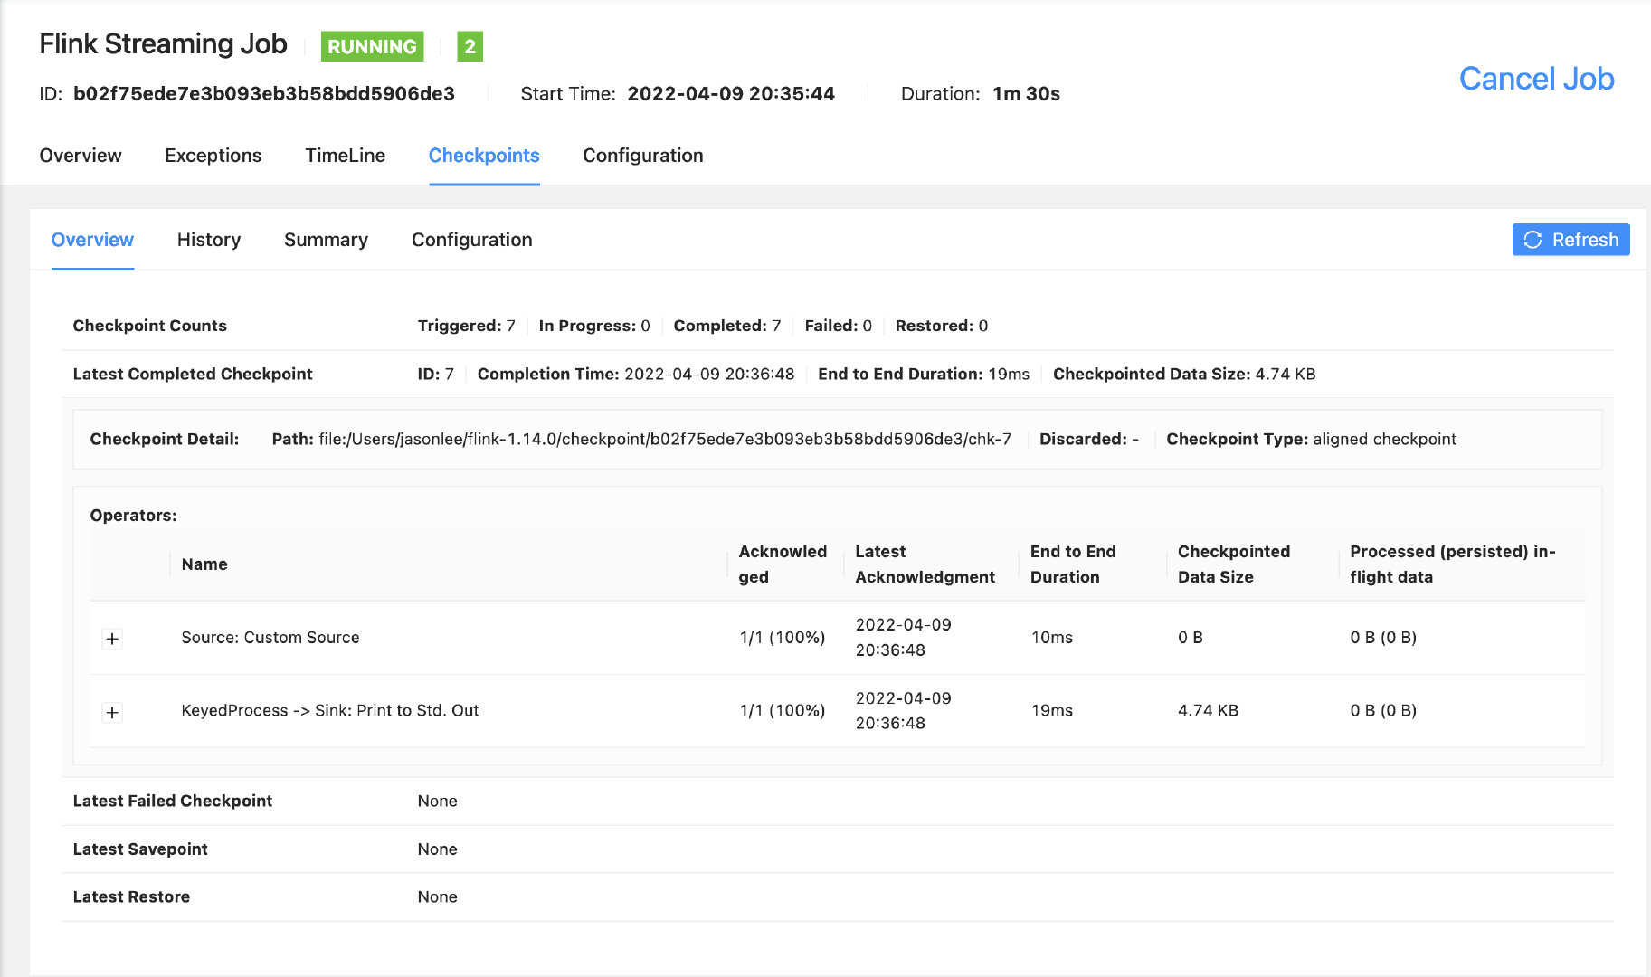The height and width of the screenshot is (977, 1651).
Task: Click in-flight data 0 B (0 B) for KeyedProcess
Action: click(x=1383, y=711)
